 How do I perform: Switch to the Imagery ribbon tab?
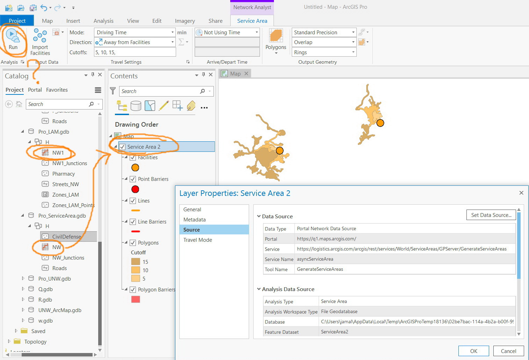tap(185, 21)
